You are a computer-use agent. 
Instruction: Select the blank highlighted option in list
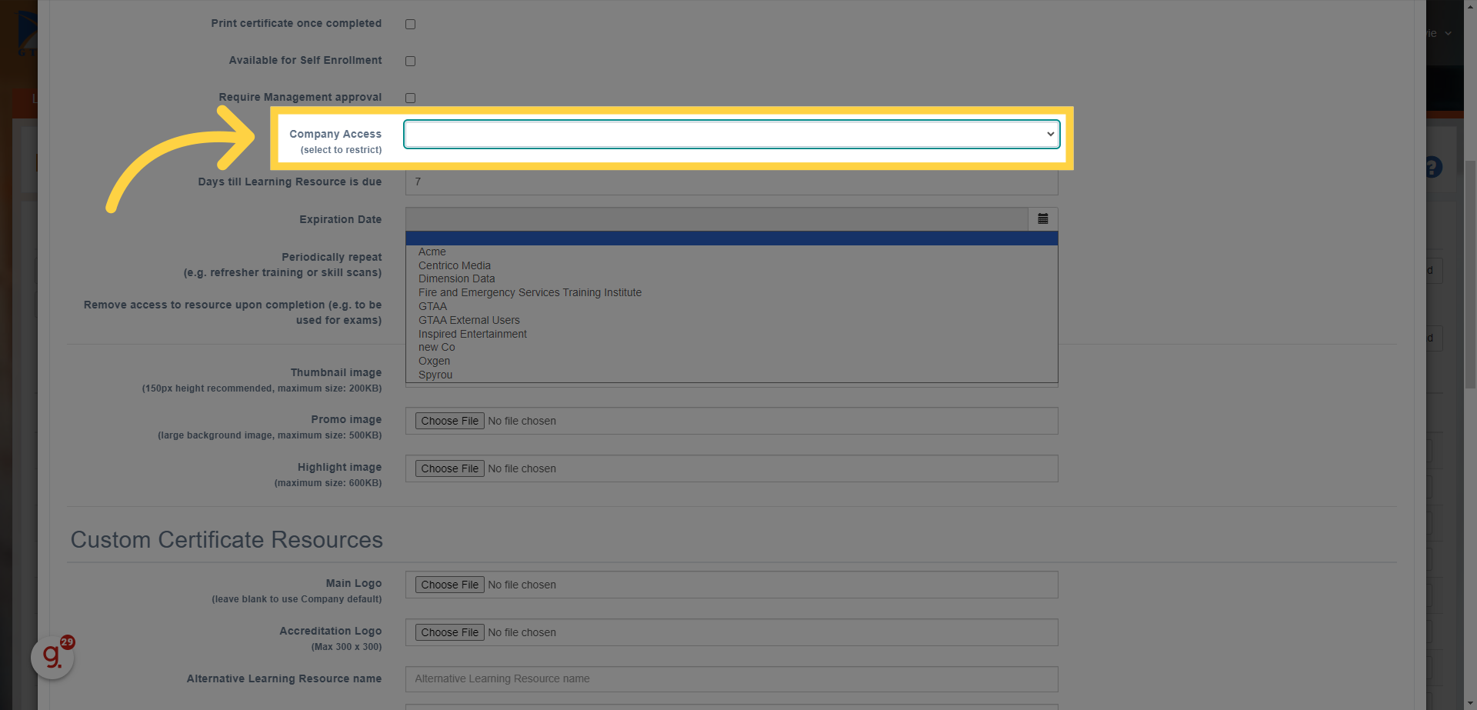[x=732, y=238]
